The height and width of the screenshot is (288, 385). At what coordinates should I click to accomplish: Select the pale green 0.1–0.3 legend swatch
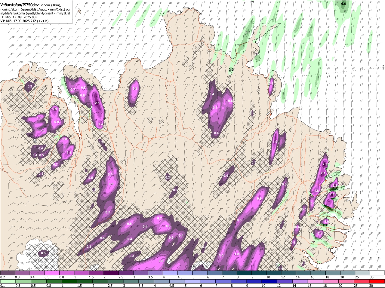click(8, 282)
